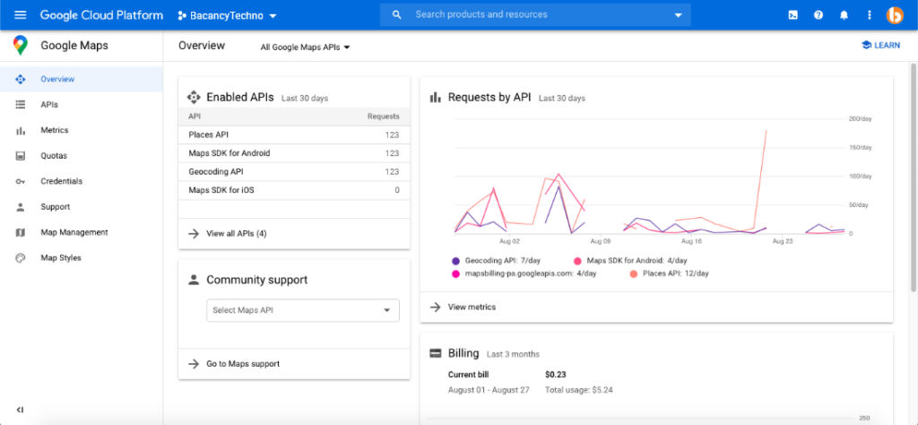918x425 pixels.
Task: Open Map Management in the sidebar
Action: point(82,232)
